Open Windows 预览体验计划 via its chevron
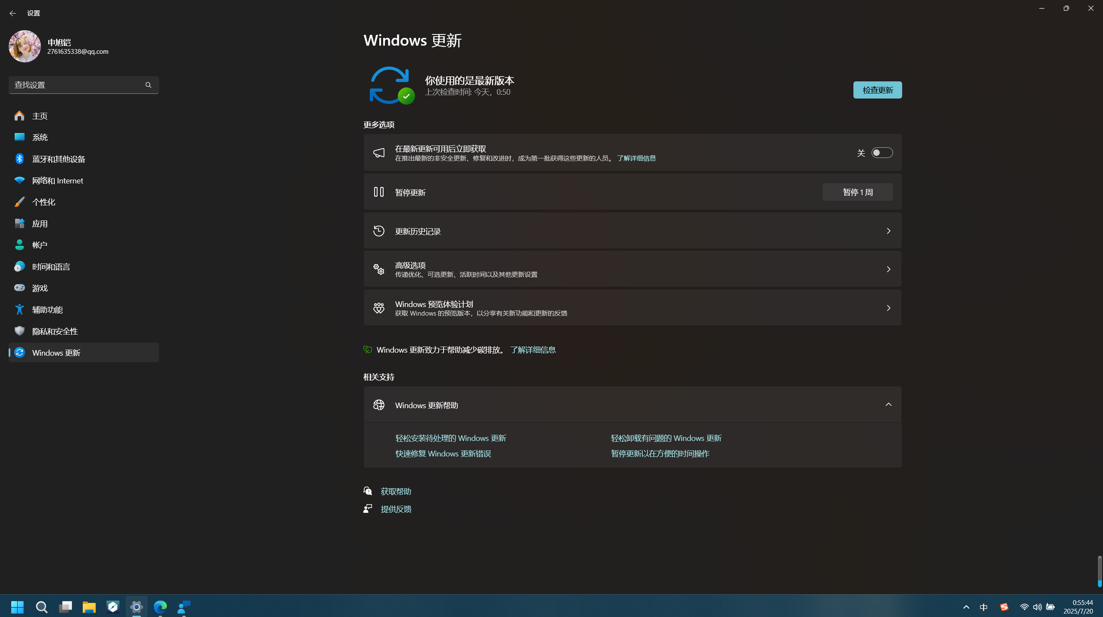This screenshot has width=1103, height=617. (888, 308)
